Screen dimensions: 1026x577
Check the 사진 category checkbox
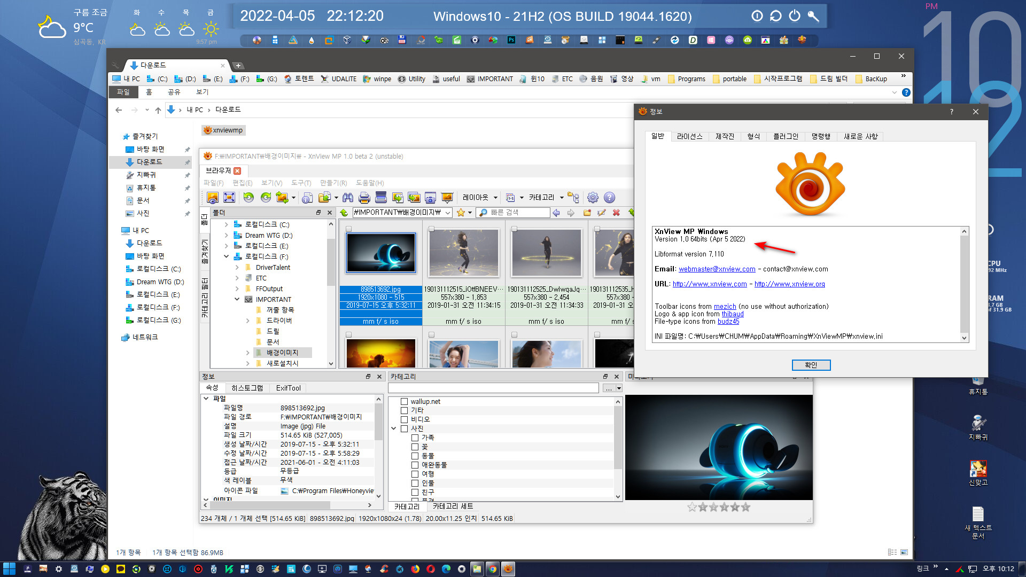[x=404, y=429]
